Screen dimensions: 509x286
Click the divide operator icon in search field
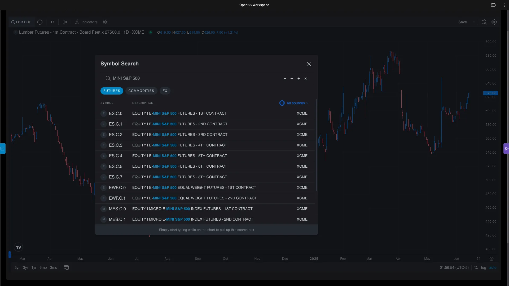pos(285,79)
